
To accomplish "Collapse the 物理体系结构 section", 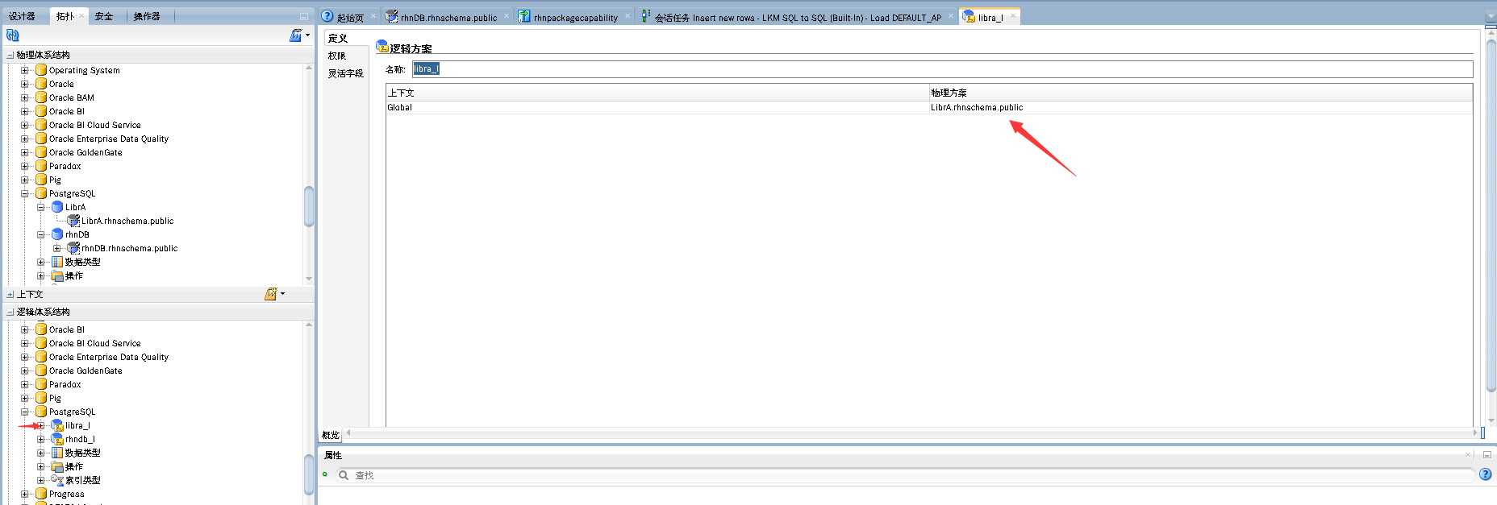I will pos(10,56).
